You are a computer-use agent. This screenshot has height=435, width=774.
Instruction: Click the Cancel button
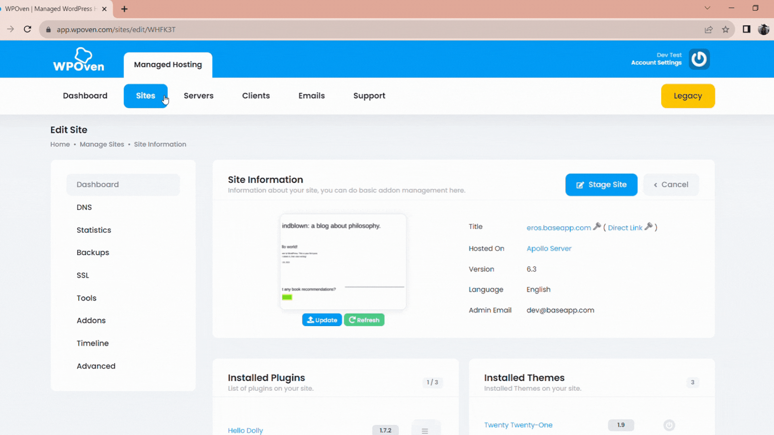tap(671, 185)
